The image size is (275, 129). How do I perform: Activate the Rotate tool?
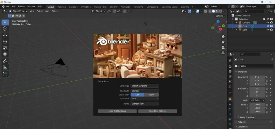click(x=5, y=42)
